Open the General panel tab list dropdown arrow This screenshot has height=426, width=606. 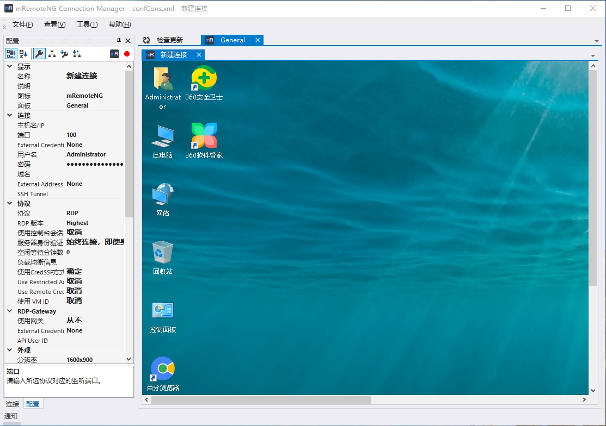[x=596, y=41]
